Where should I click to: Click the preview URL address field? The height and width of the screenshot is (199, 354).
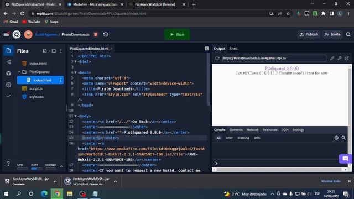pos(274,58)
